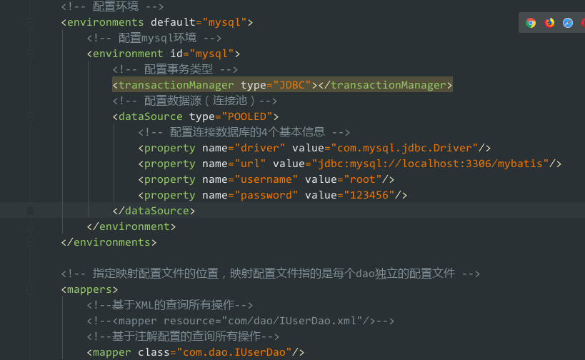Click the class="com.dao.IUserDao" mapper value
The height and width of the screenshot is (360, 585).
(x=234, y=352)
